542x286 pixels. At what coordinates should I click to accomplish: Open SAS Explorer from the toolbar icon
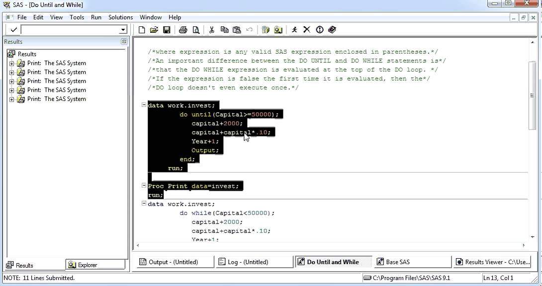278,30
